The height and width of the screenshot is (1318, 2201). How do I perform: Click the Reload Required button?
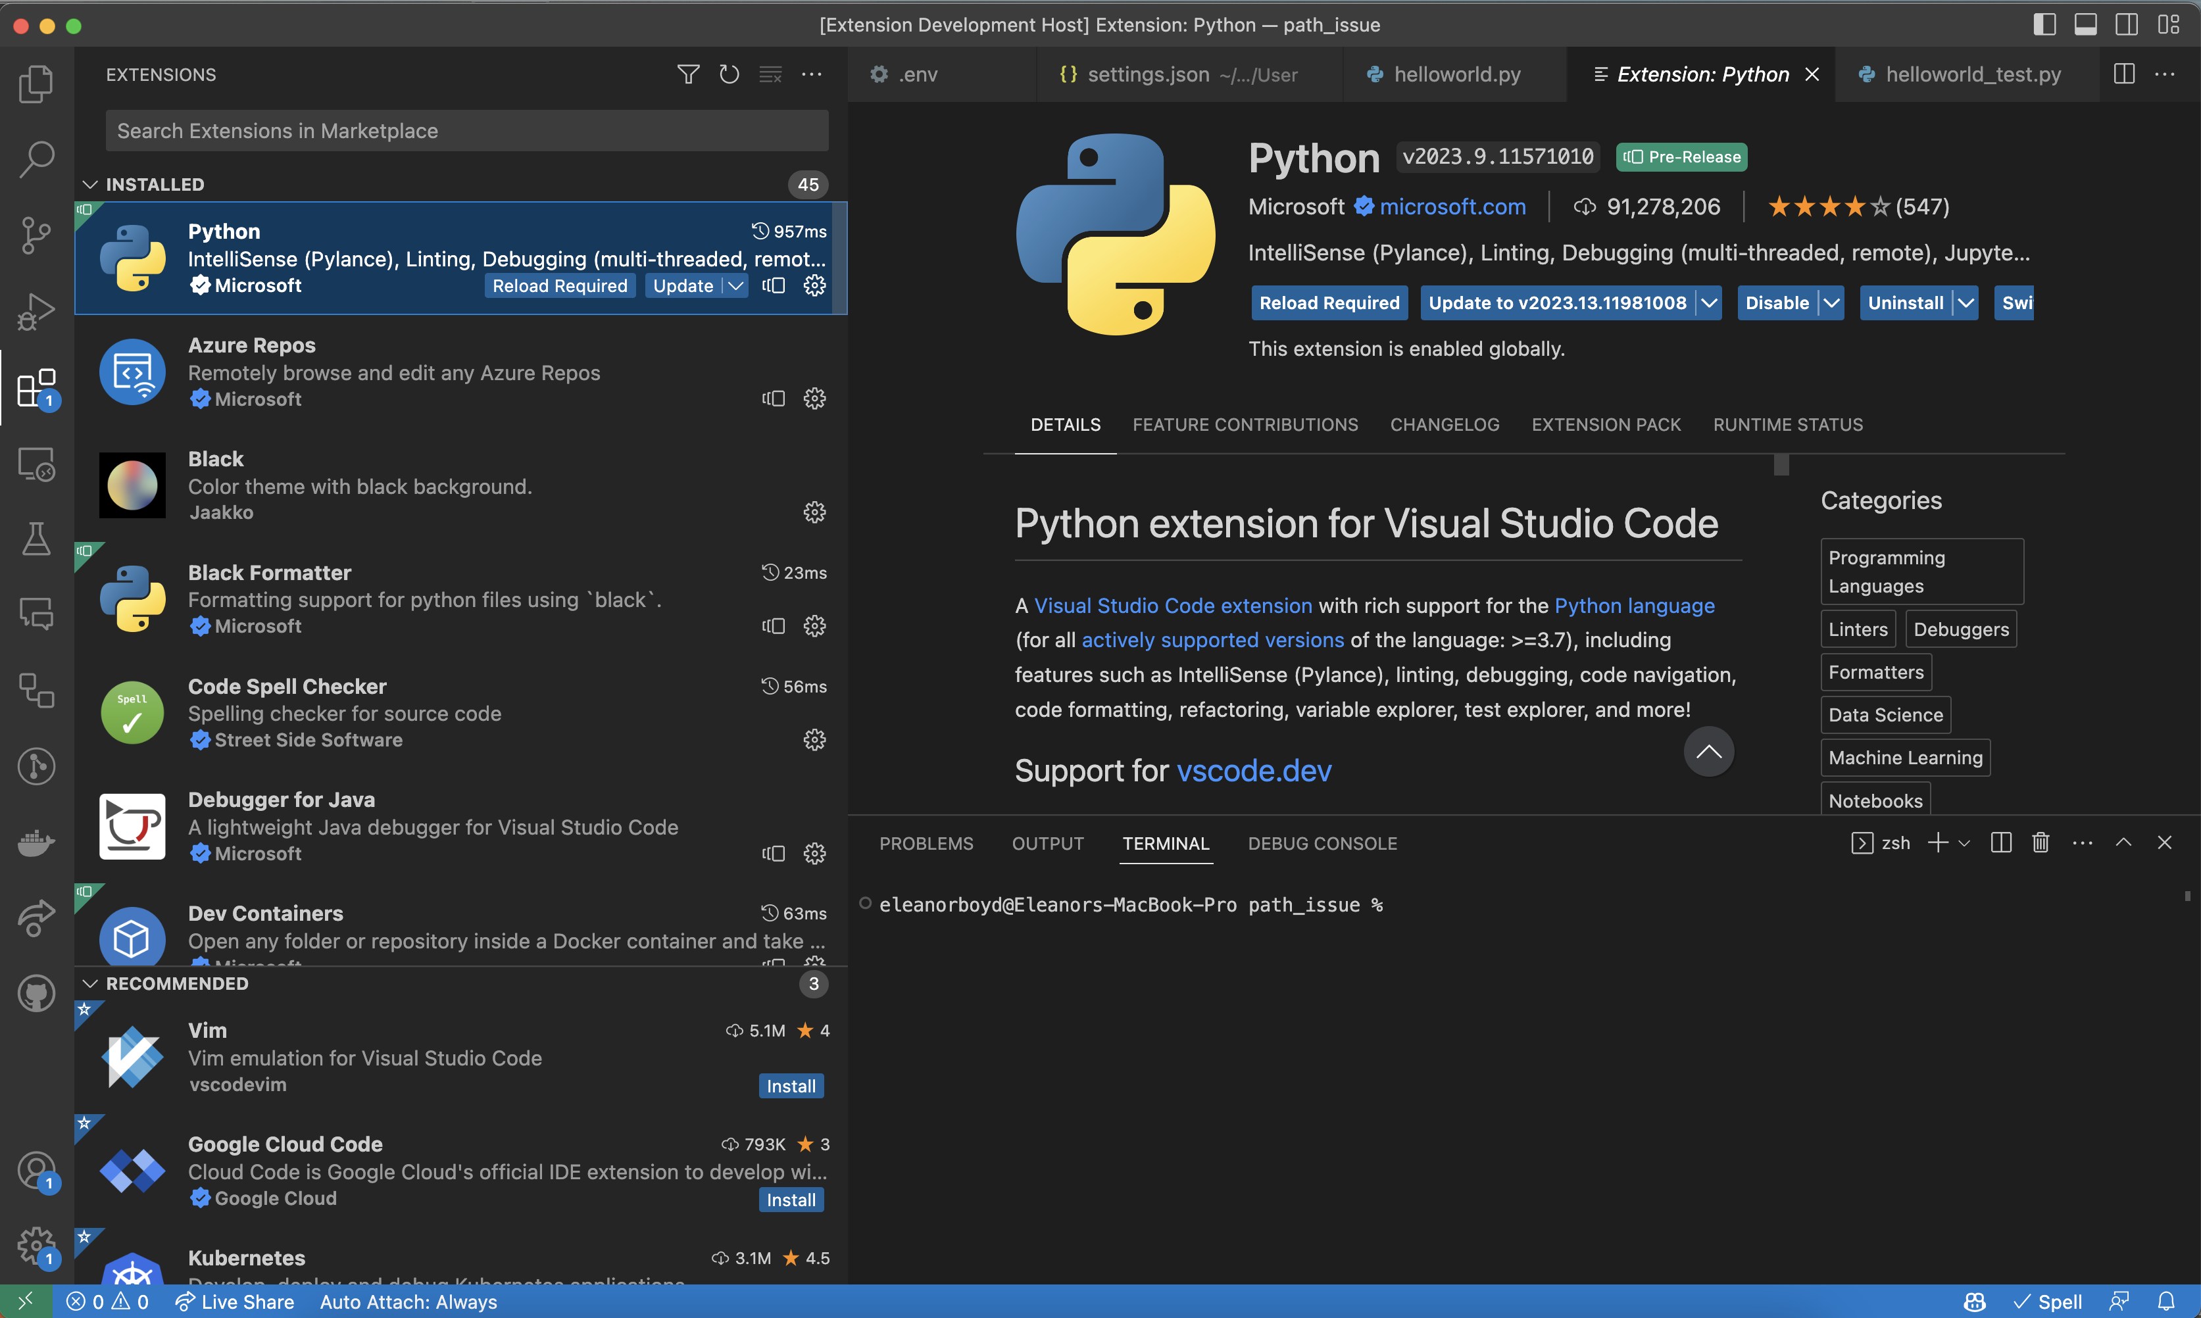(1329, 303)
